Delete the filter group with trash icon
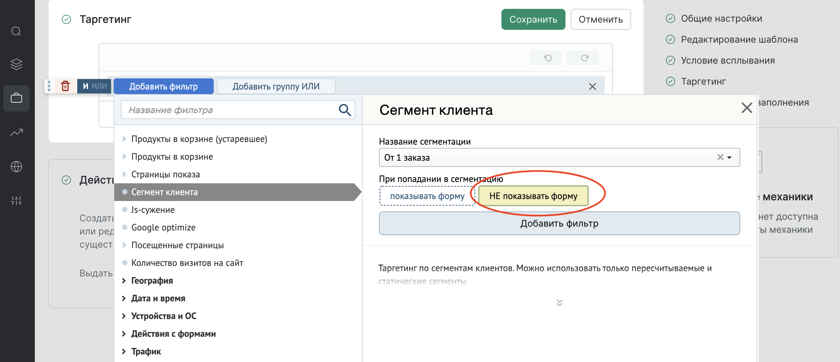This screenshot has width=840, height=362. [65, 86]
